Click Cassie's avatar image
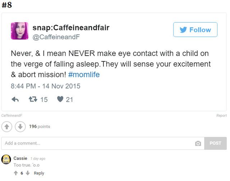The height and width of the screenshot is (181, 230). (6, 159)
